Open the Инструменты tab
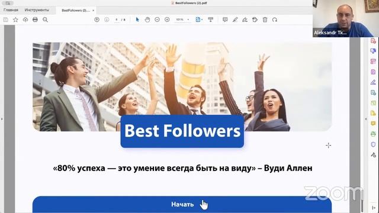The image size is (379, 213). click(37, 10)
